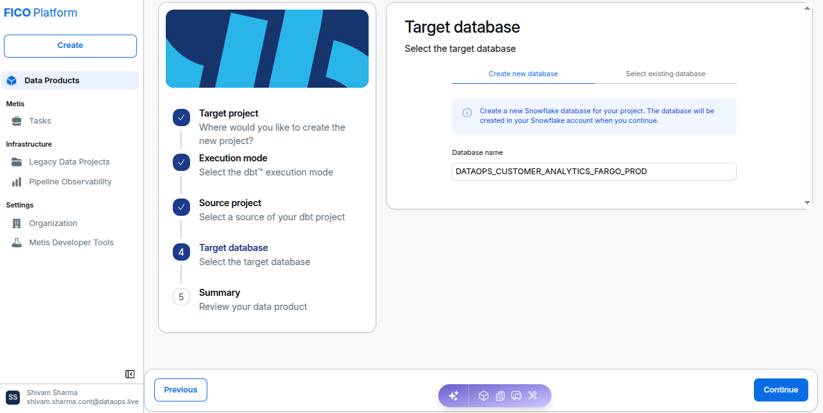Click the step 5 Summary circle

click(181, 297)
